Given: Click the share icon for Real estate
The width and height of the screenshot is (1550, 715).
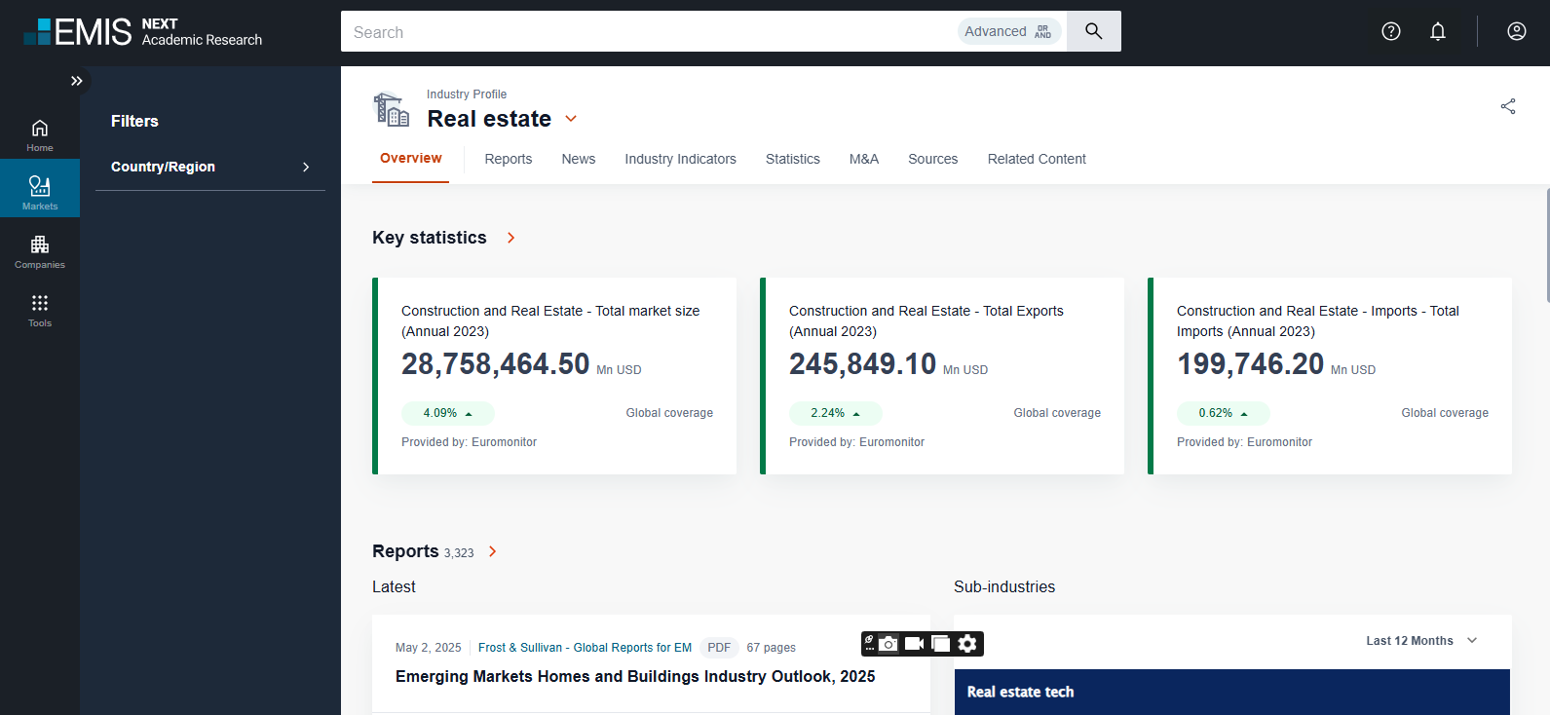Looking at the screenshot, I should click(1507, 106).
